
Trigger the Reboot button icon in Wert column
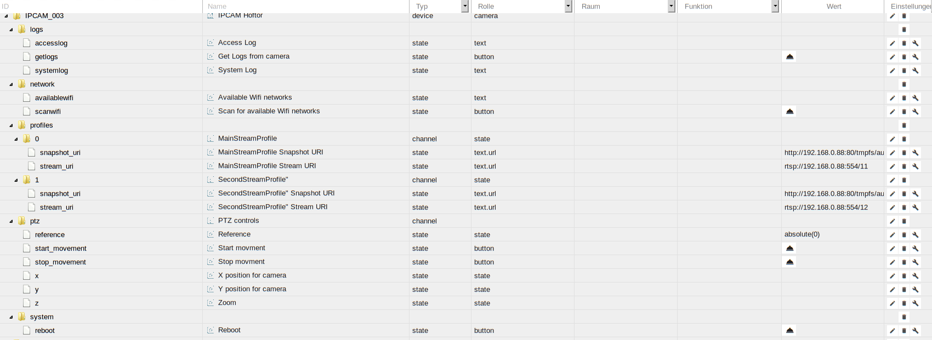pyautogui.click(x=789, y=330)
